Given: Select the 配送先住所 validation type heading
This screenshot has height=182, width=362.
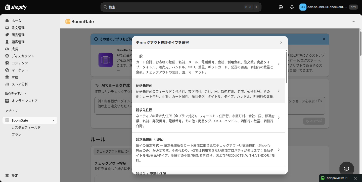Looking at the screenshot, I should point(144,85).
